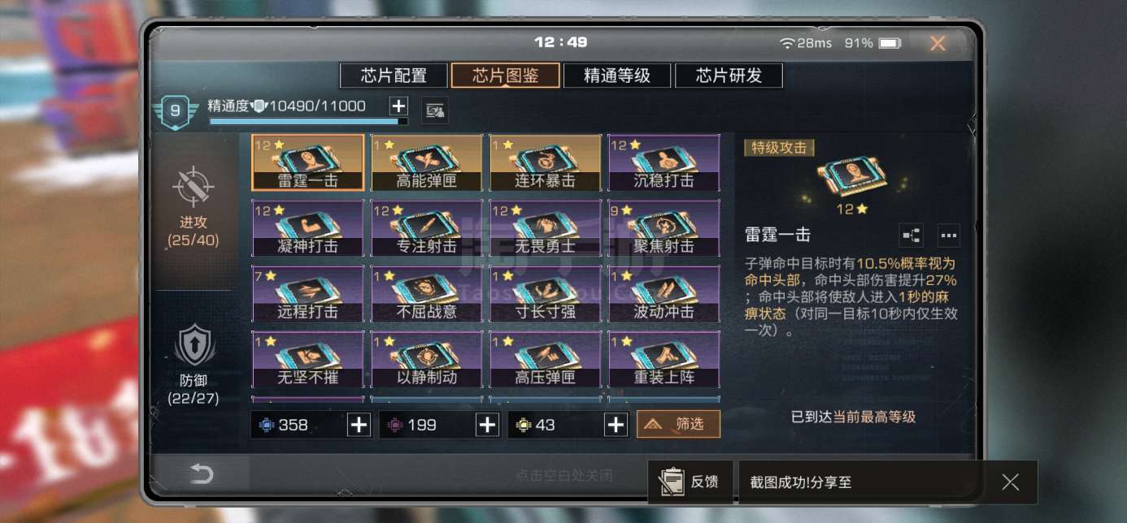Open the three-dot more options icon
The width and height of the screenshot is (1127, 523).
[949, 236]
